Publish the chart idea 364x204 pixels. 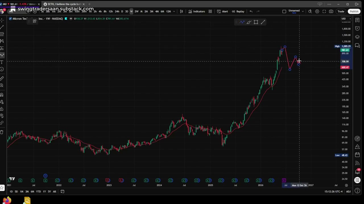(354, 11)
